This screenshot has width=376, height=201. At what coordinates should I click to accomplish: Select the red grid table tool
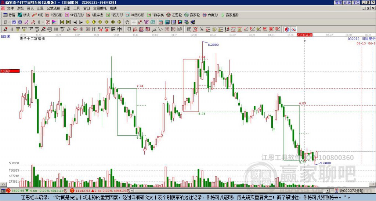167,29
